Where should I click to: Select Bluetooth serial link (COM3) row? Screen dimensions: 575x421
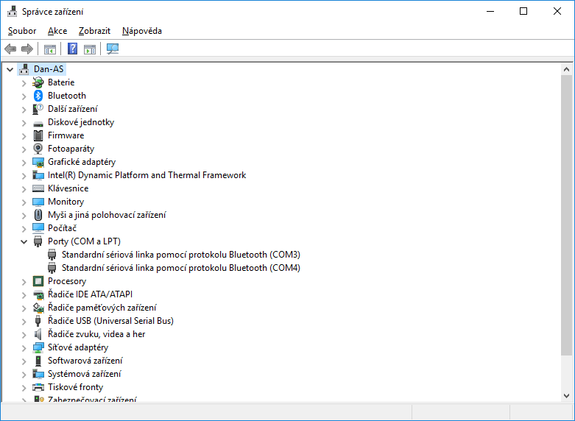pos(181,255)
